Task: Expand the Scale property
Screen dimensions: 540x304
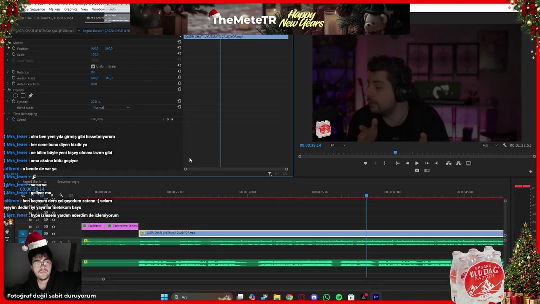Action: pyautogui.click(x=8, y=54)
